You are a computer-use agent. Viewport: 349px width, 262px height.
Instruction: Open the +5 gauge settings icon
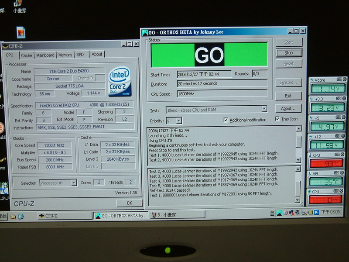click(338, 117)
